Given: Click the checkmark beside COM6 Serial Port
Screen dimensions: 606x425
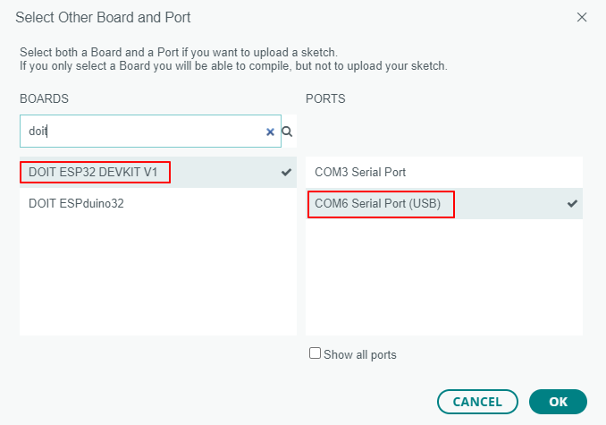Looking at the screenshot, I should (572, 203).
